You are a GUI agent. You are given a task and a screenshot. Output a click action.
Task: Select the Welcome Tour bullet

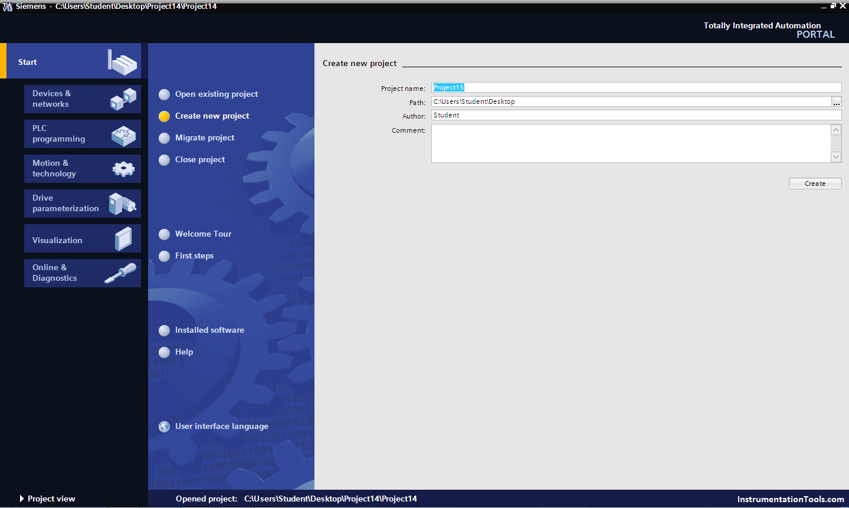point(165,234)
